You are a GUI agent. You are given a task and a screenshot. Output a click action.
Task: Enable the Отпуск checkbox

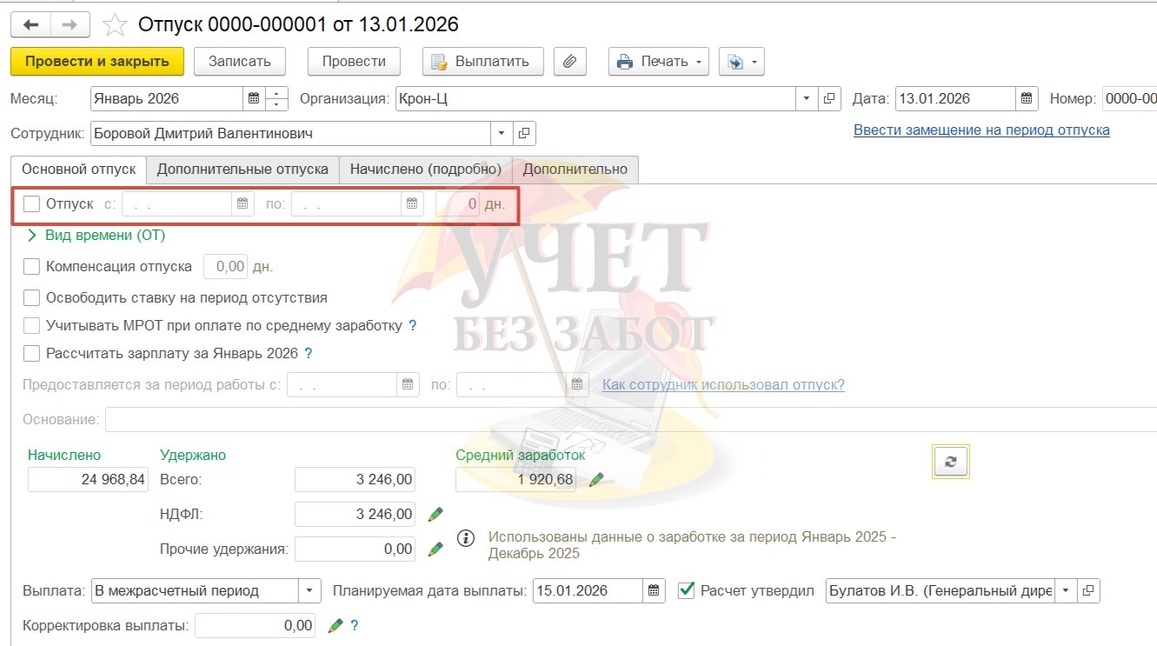click(x=32, y=204)
